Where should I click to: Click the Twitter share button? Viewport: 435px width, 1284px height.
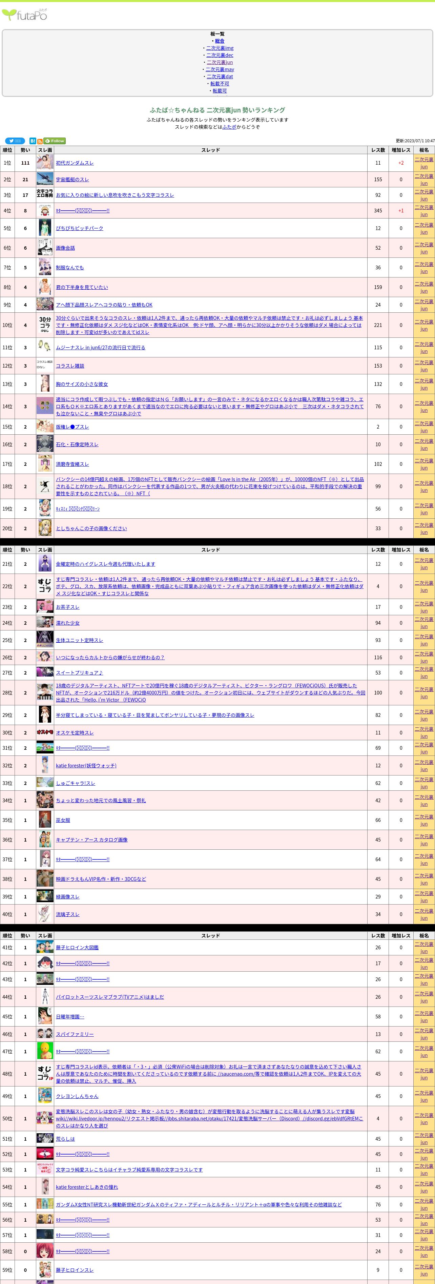[x=15, y=141]
